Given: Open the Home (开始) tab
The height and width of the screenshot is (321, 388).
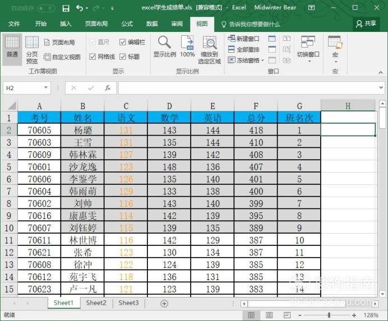Looking at the screenshot, I should pos(40,24).
